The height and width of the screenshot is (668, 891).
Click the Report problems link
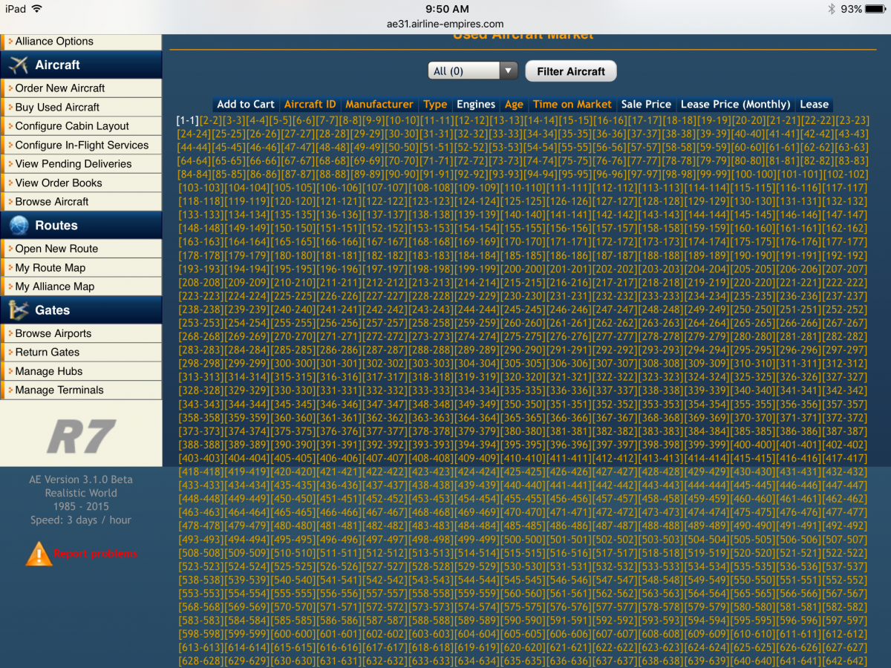pyautogui.click(x=96, y=554)
